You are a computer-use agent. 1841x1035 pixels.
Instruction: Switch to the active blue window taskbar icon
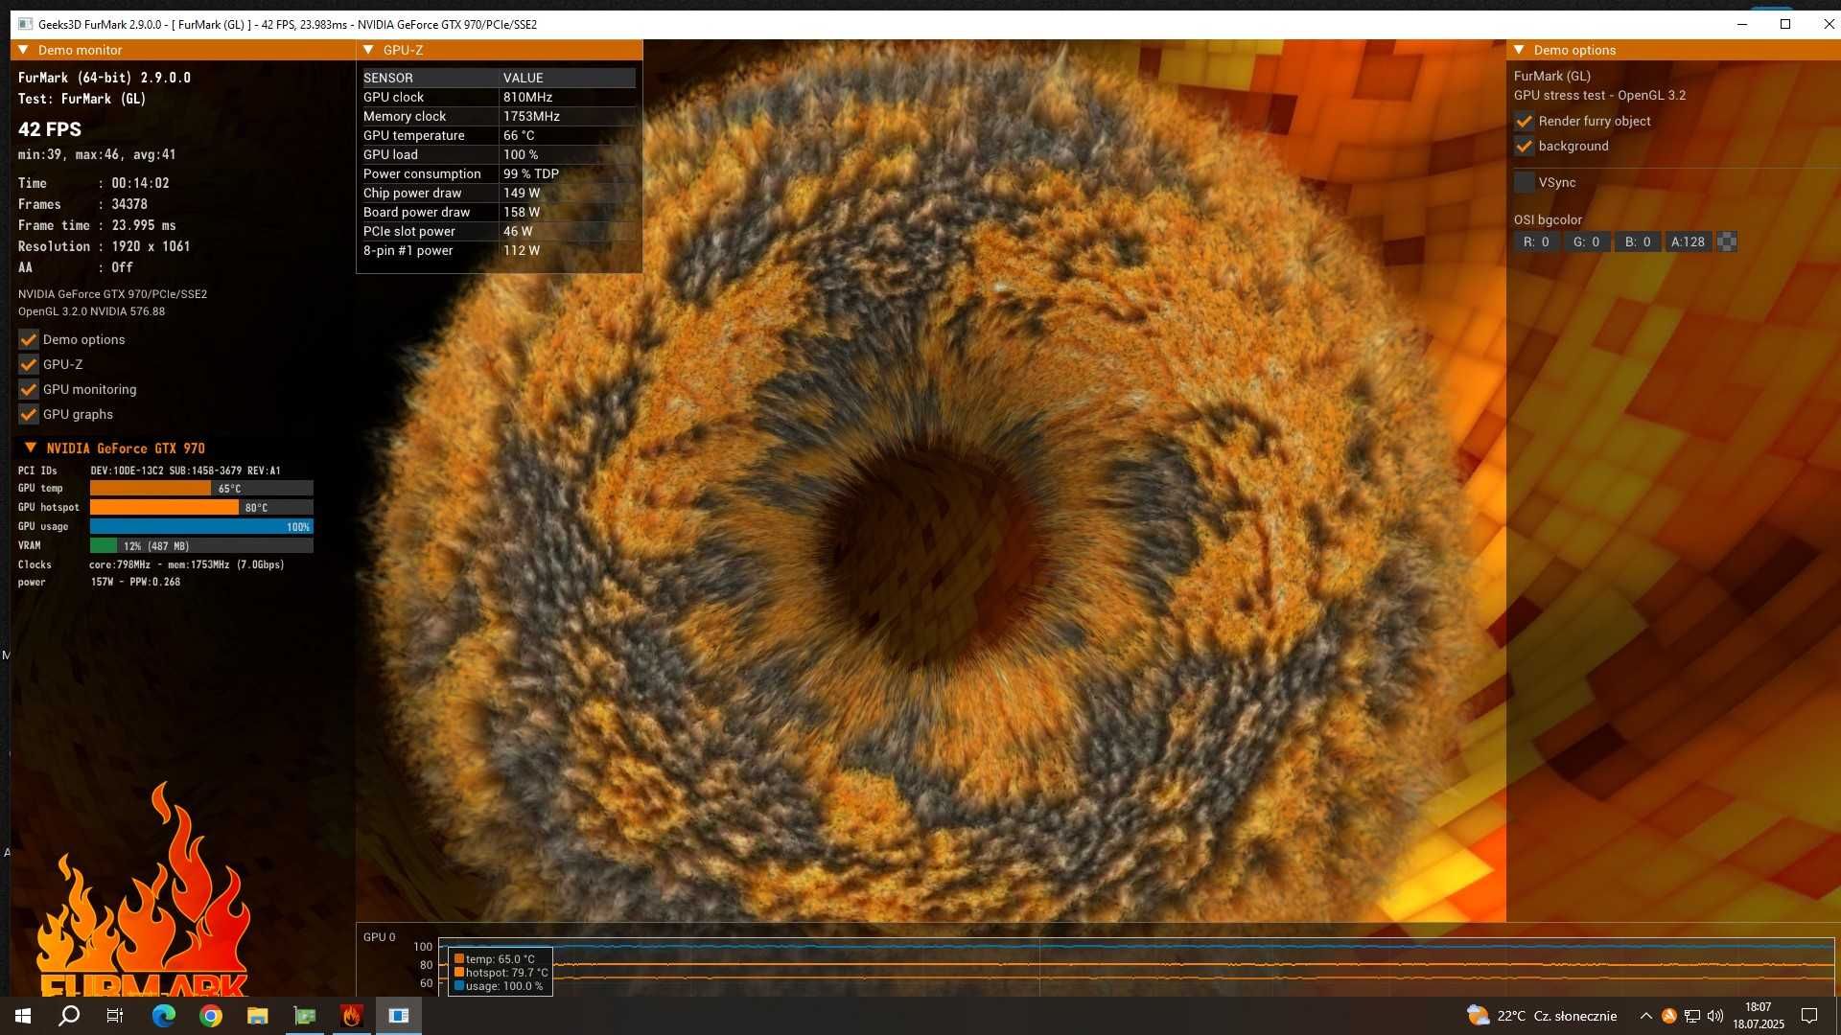tap(399, 1016)
